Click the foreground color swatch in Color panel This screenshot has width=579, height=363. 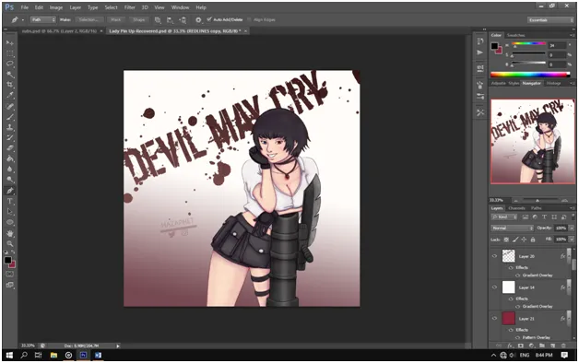click(494, 46)
